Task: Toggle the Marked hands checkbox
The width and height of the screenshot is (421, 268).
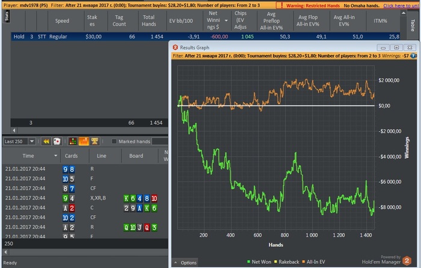Action: tap(114, 141)
